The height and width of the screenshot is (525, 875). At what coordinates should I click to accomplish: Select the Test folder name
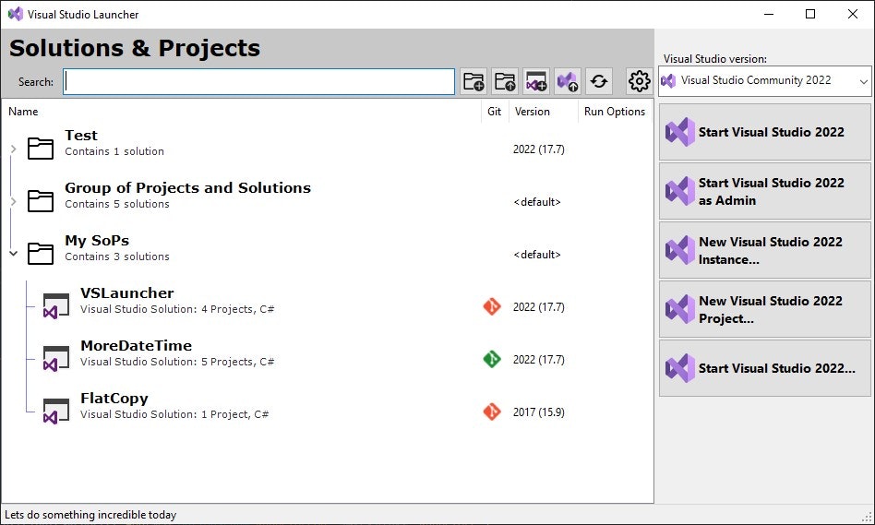[x=81, y=135]
